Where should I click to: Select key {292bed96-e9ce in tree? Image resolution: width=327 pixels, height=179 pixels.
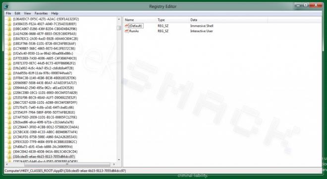point(43,122)
